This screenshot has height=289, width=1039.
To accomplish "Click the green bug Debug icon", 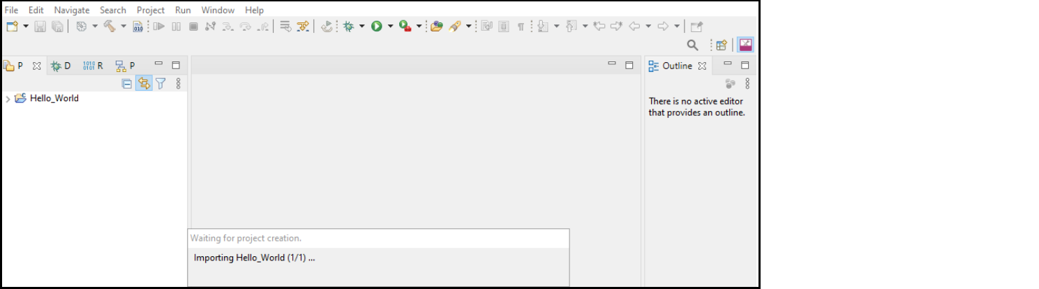I will point(348,27).
